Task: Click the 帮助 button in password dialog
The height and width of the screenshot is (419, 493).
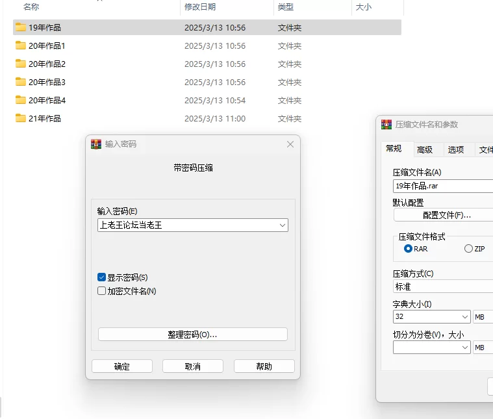Action: click(264, 366)
